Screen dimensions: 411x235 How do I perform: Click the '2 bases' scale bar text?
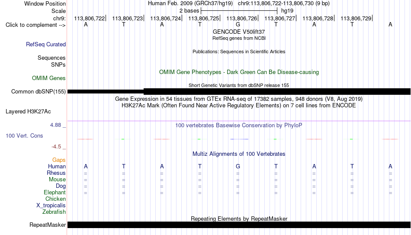click(189, 11)
